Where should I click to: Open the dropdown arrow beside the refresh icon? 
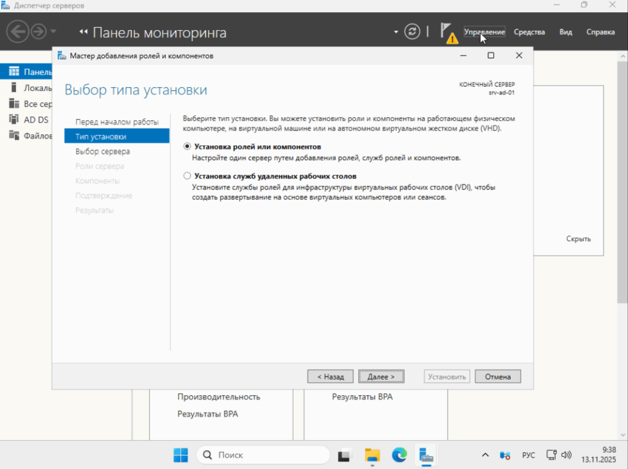point(396,32)
